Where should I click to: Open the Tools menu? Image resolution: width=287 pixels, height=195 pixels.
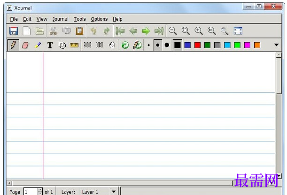click(x=80, y=19)
